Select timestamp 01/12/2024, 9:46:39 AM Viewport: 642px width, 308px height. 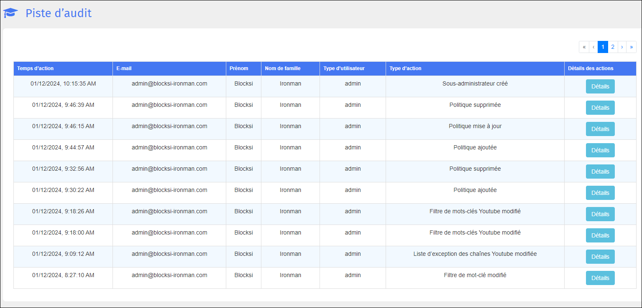[63, 105]
